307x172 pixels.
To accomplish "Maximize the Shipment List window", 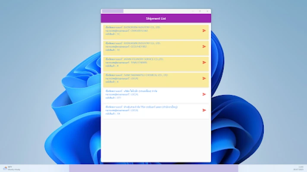I will tap(200, 11).
